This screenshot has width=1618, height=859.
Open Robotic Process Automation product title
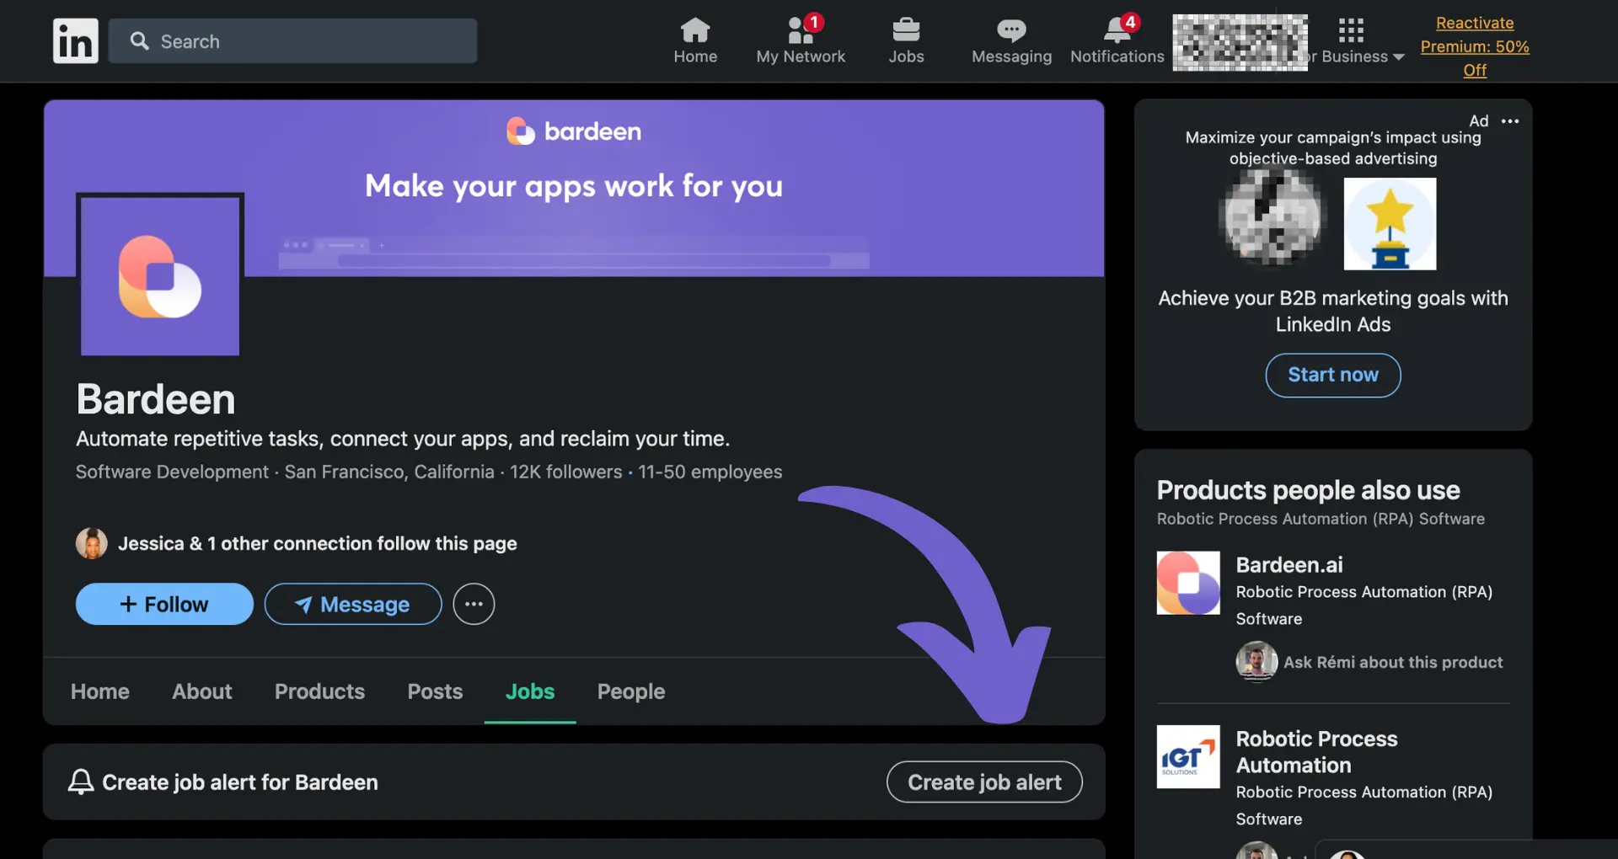point(1316,751)
